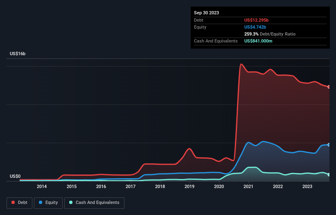Screen dimensions: 336x215
Task: Click the Sep 30 2023 tooltip date
Action: [206, 13]
